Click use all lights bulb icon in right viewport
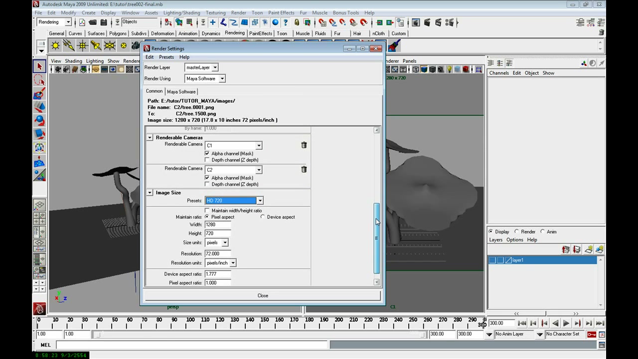 point(449,69)
